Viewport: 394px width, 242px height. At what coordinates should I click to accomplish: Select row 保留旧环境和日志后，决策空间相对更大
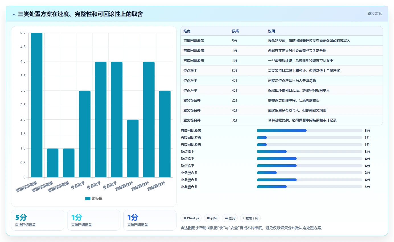pos(282,90)
